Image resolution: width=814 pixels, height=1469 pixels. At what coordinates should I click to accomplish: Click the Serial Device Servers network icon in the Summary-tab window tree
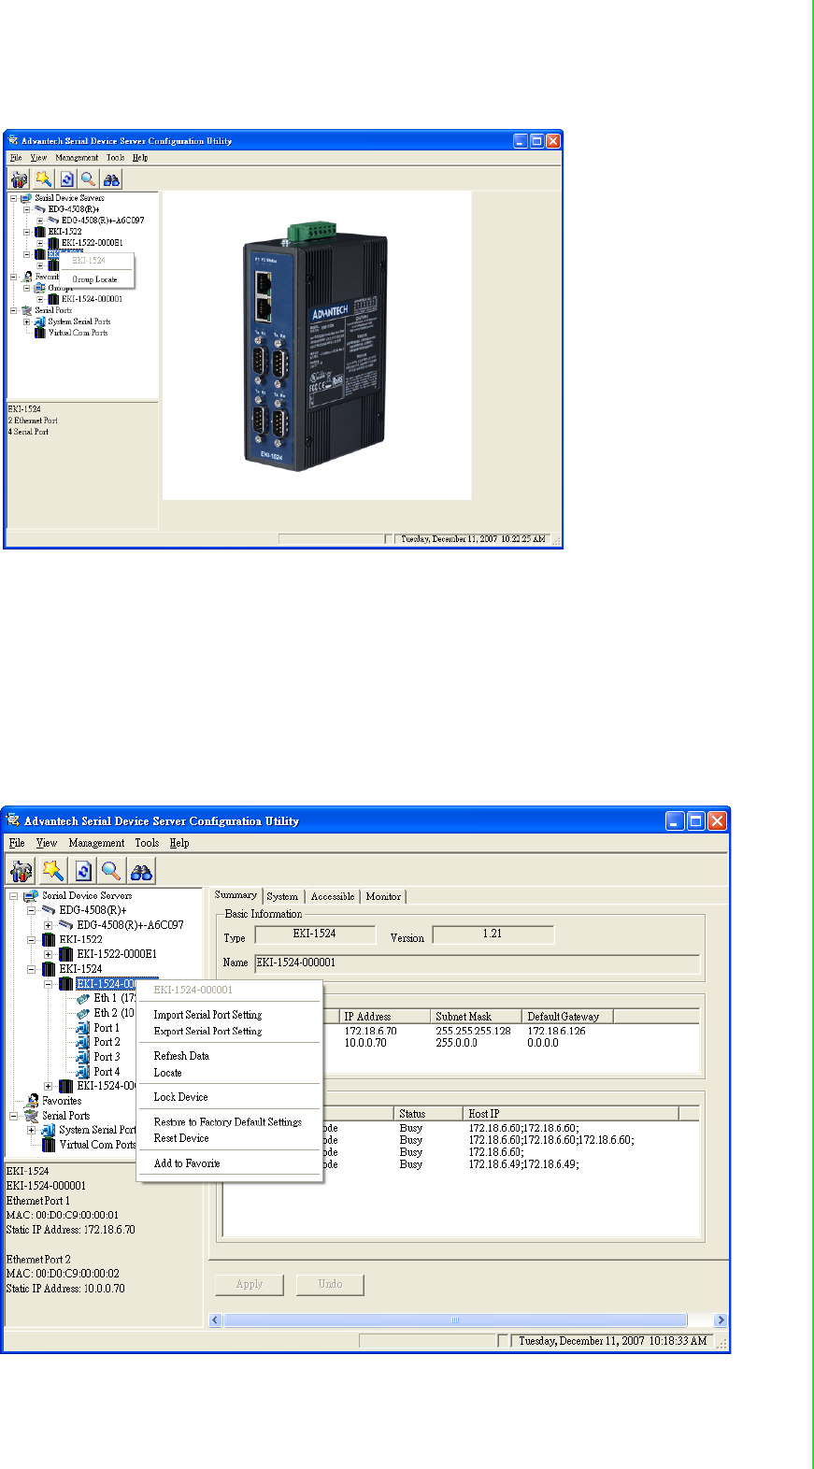coord(31,895)
